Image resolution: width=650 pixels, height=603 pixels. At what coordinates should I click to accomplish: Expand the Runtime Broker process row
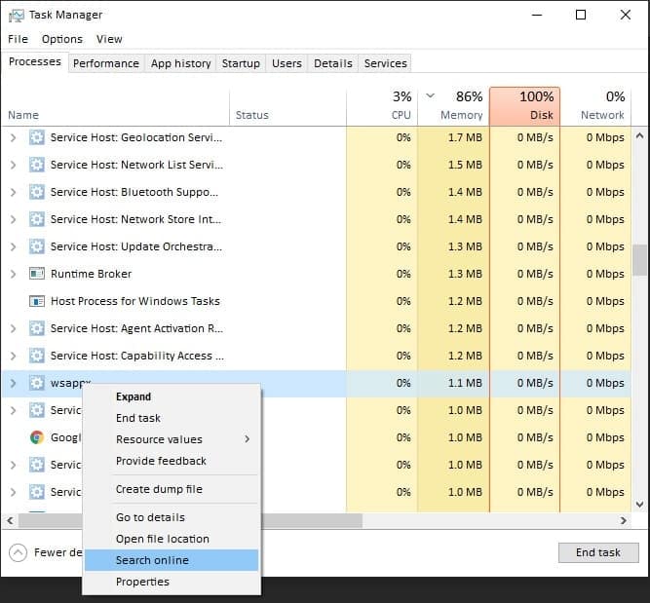coord(14,274)
